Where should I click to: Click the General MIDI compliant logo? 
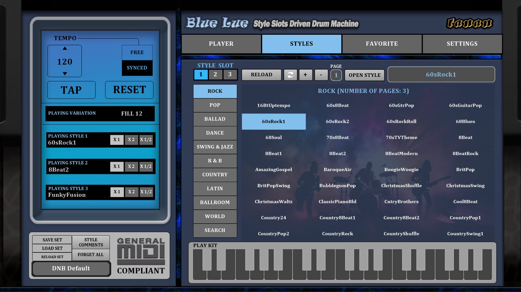[x=141, y=256]
